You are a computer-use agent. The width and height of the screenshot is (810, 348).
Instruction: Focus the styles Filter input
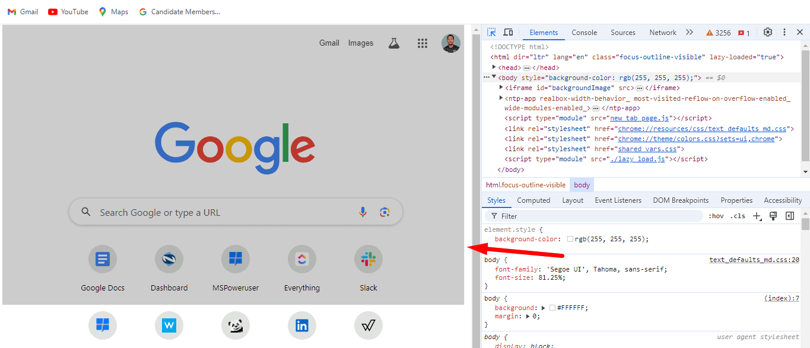click(x=594, y=216)
